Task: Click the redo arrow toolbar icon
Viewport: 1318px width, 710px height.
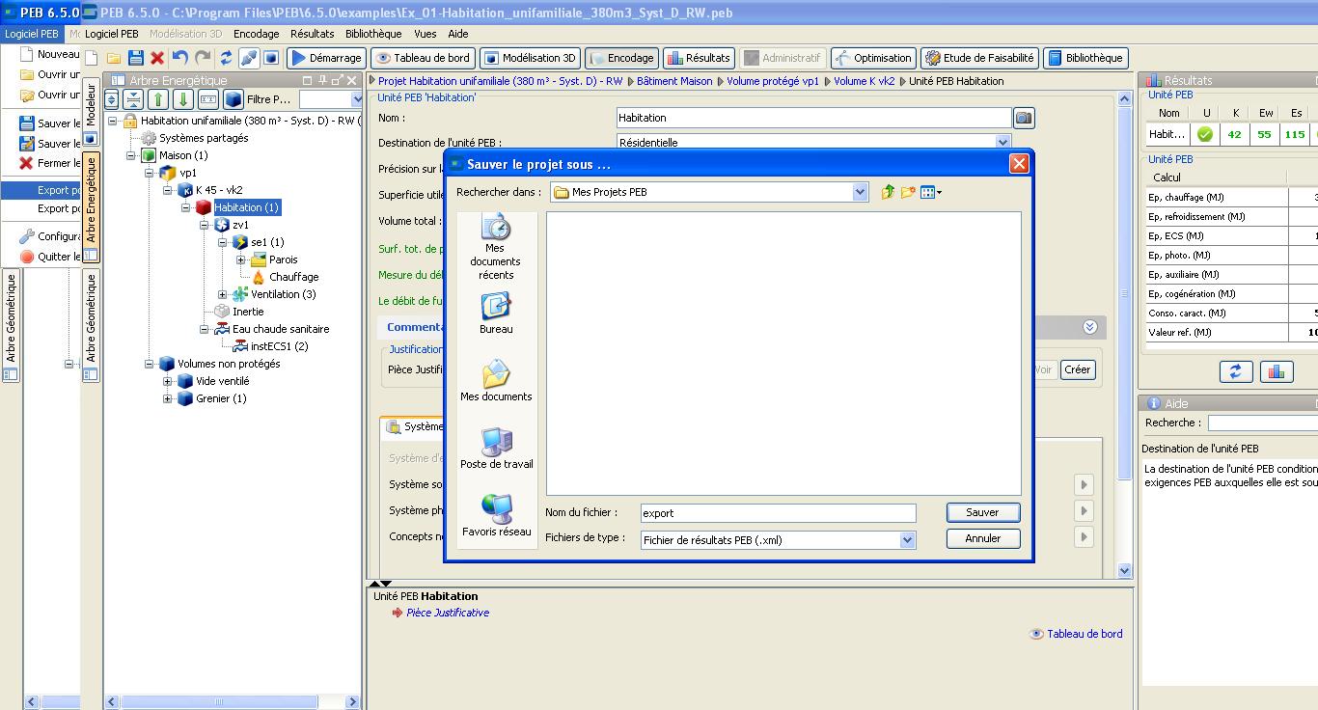Action: (203, 58)
